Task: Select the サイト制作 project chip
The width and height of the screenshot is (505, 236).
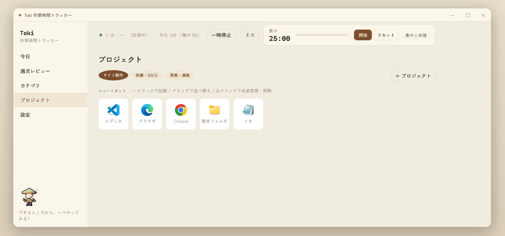Action: pos(113,75)
